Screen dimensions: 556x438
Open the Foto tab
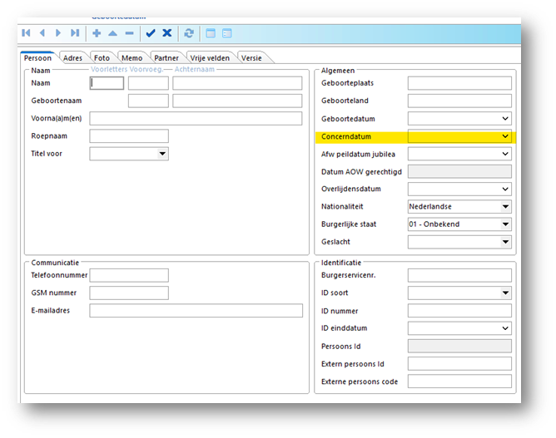[102, 58]
